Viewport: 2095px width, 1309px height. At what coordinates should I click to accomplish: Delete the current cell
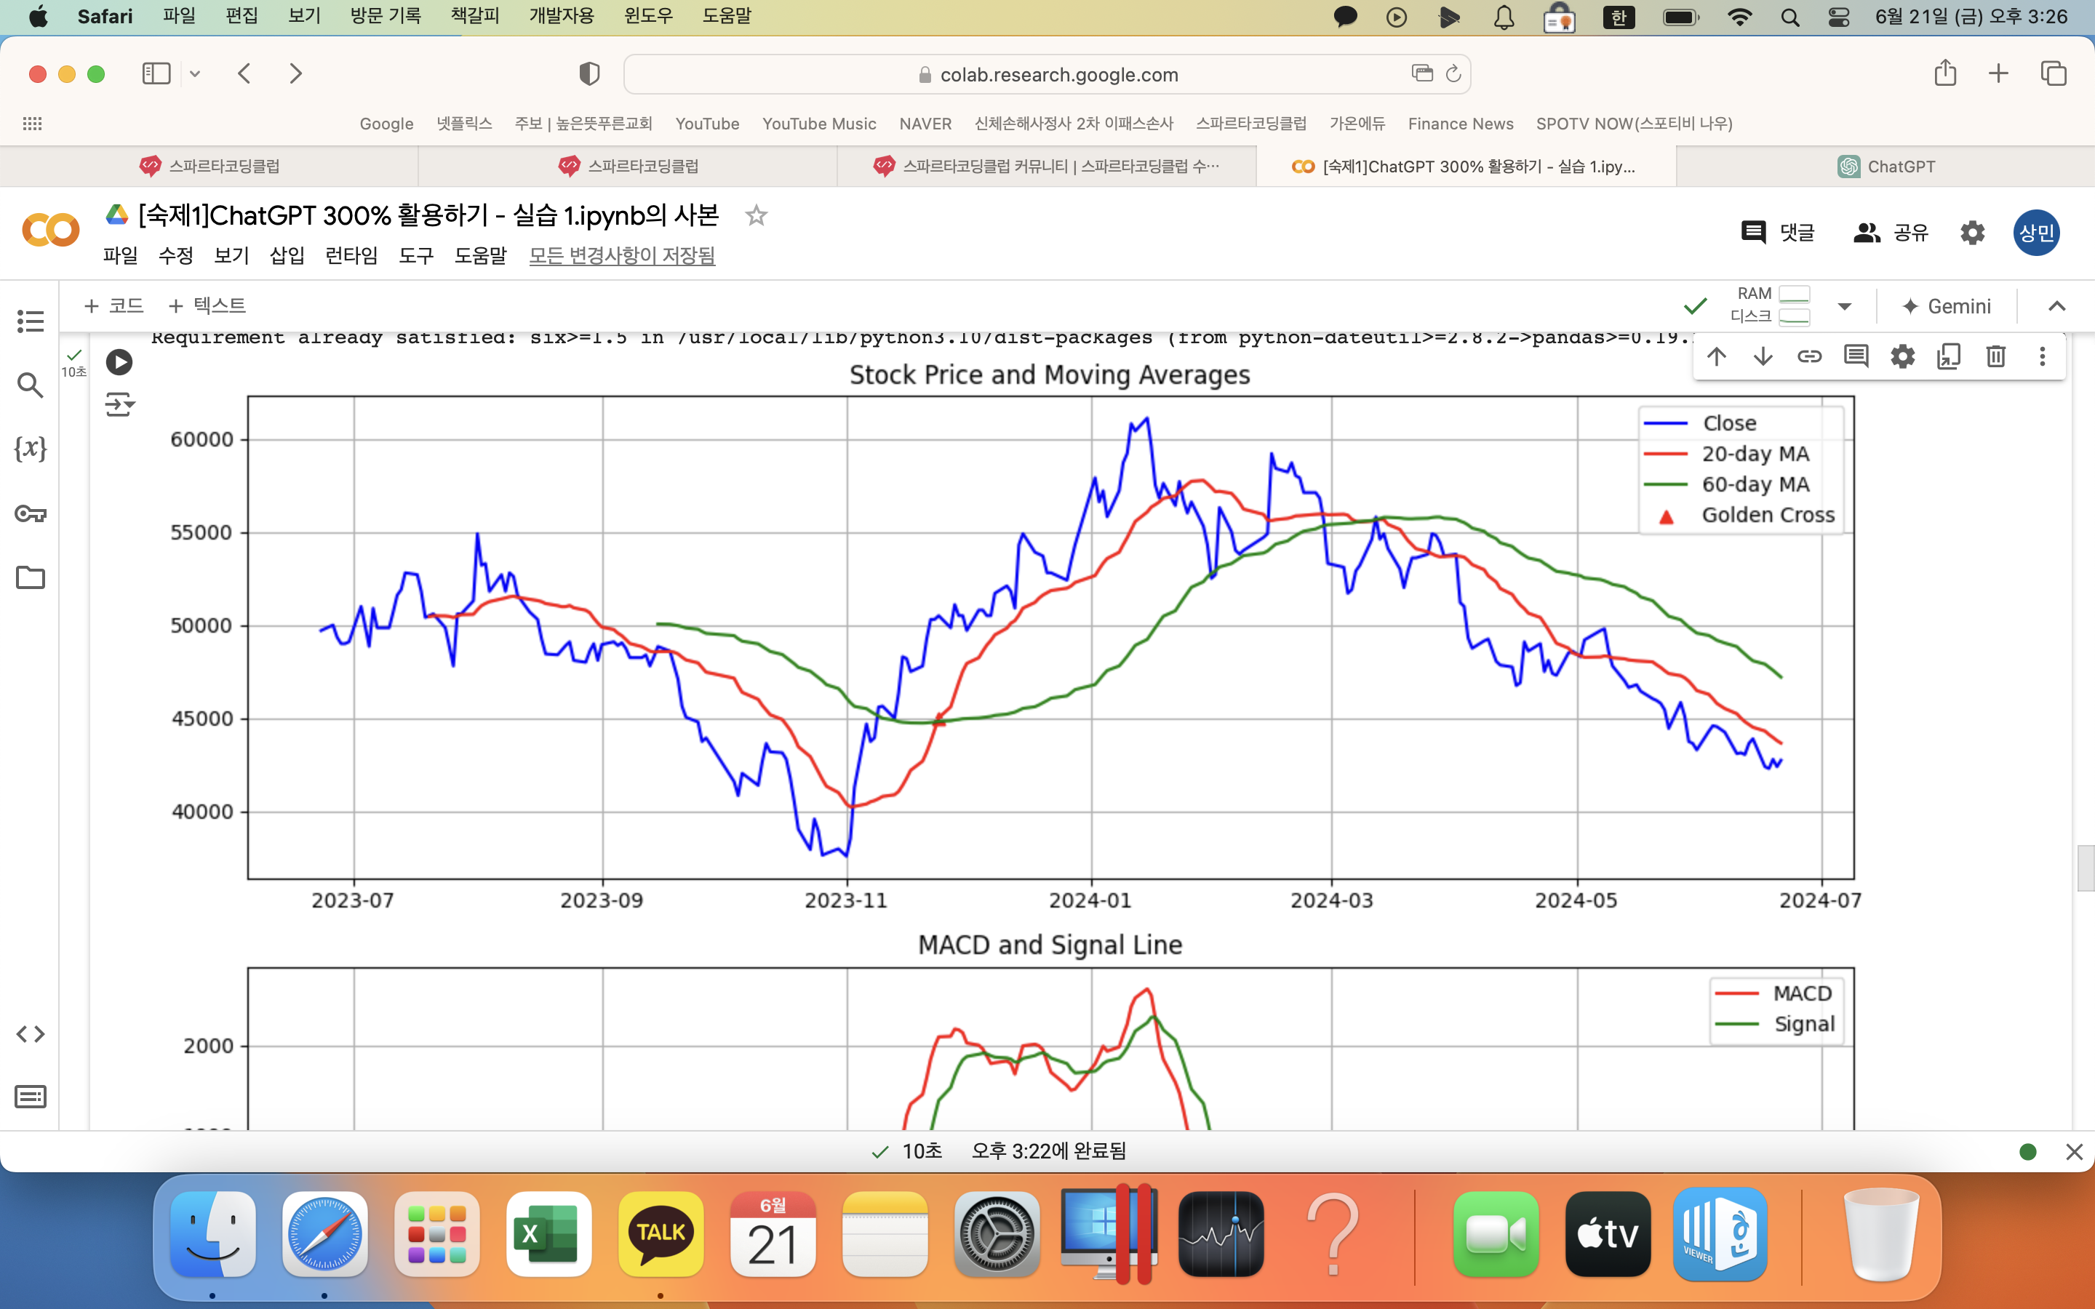pyautogui.click(x=1995, y=356)
